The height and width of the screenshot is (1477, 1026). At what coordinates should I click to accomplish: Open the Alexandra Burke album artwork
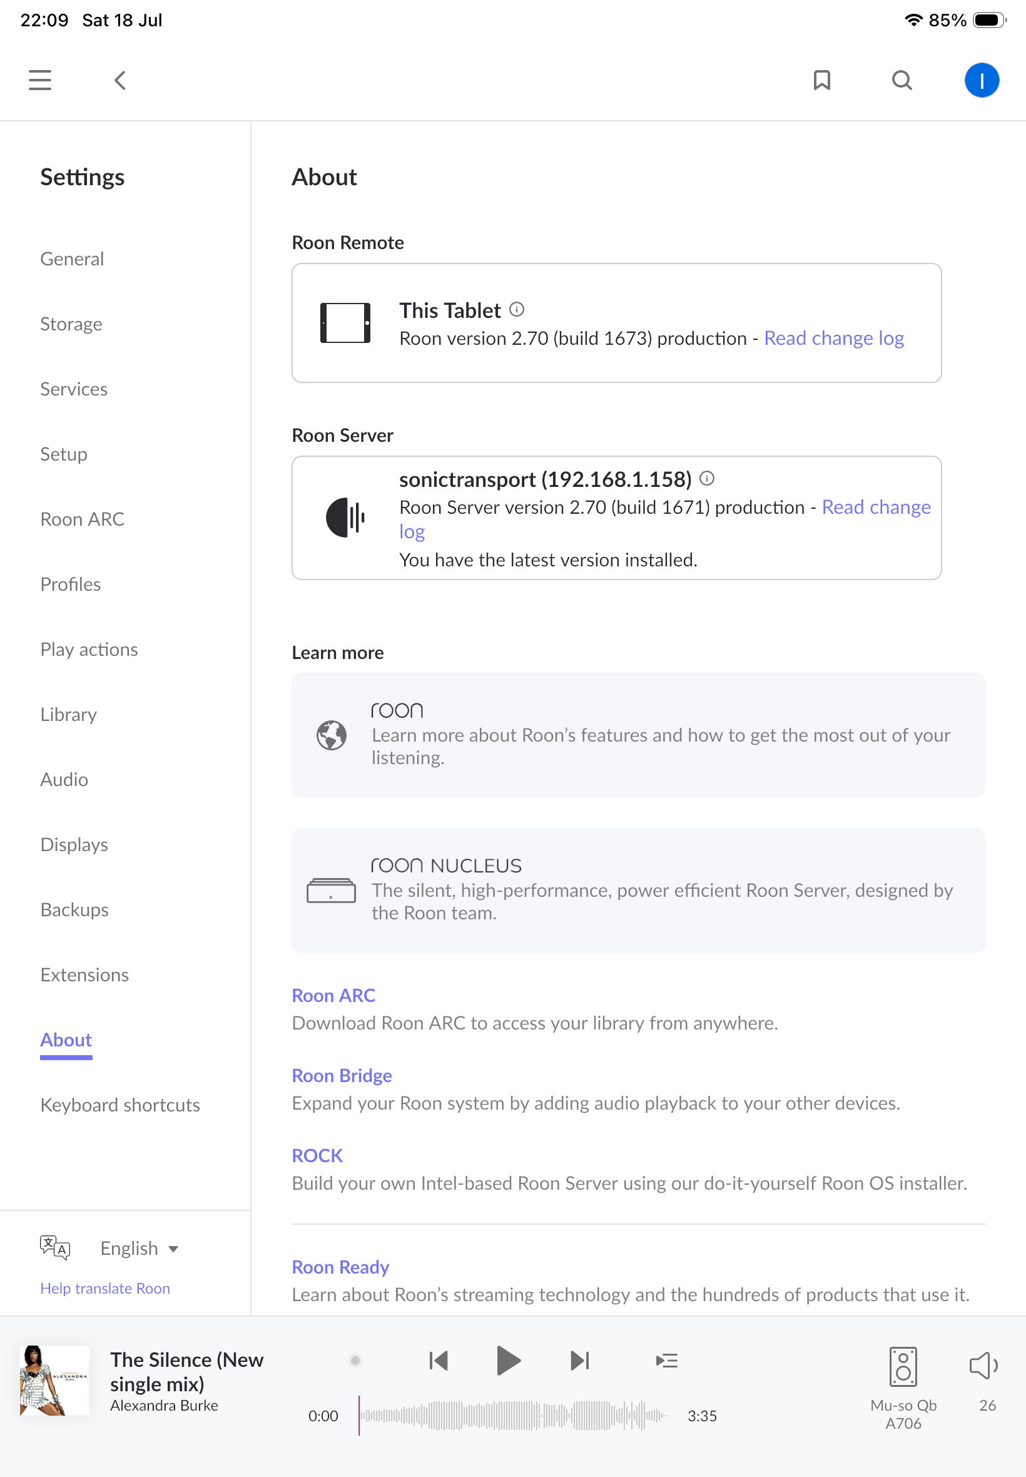point(54,1380)
